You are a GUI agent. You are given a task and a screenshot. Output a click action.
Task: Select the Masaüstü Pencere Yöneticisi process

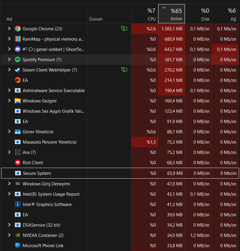tap(49, 142)
